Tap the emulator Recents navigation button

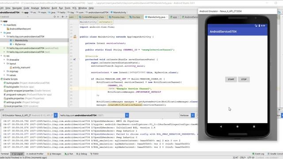click(x=254, y=127)
